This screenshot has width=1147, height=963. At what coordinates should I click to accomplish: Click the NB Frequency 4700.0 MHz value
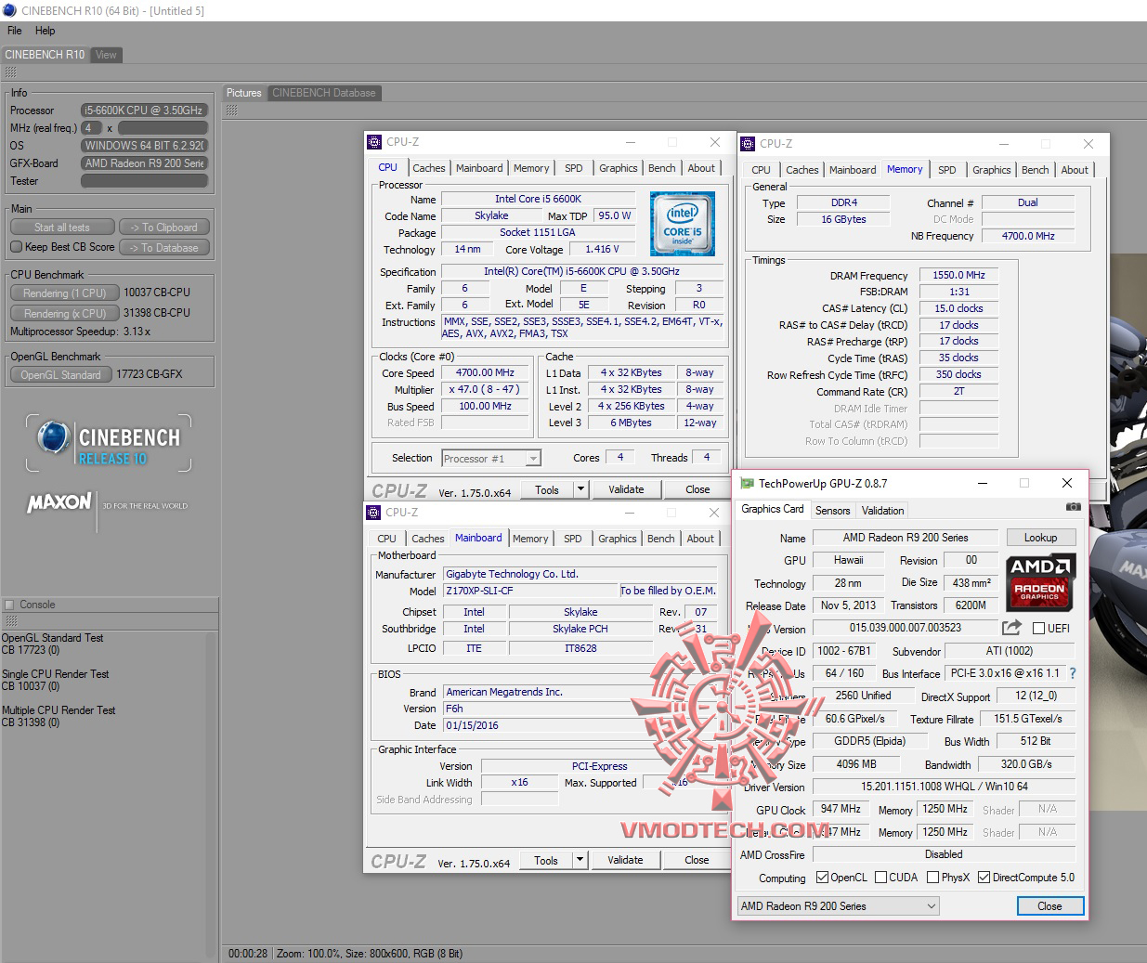pyautogui.click(x=1028, y=236)
